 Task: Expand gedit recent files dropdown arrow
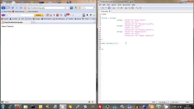click(x=106, y=8)
